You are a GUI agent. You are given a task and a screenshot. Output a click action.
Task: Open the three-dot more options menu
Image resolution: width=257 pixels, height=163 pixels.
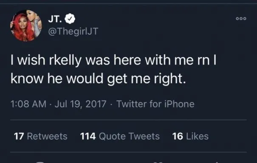pos(241,19)
